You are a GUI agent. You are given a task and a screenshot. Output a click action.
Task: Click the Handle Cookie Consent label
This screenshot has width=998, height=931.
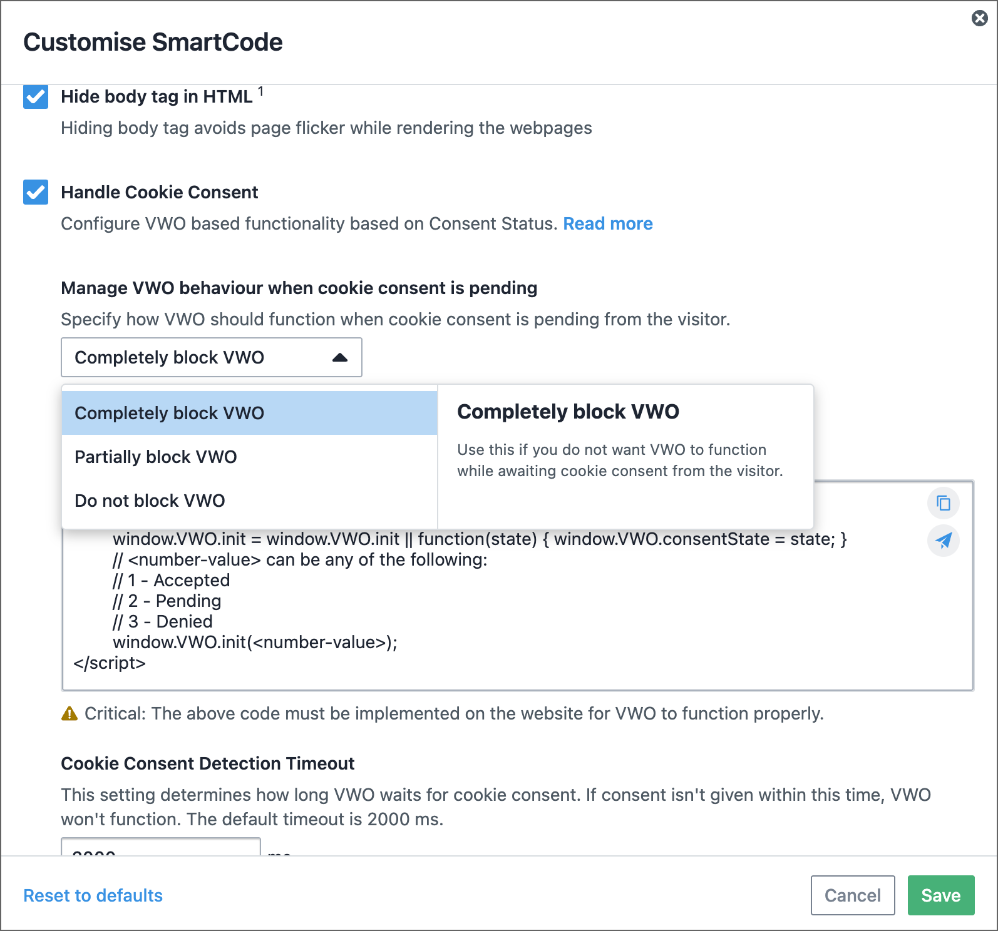pyautogui.click(x=160, y=192)
